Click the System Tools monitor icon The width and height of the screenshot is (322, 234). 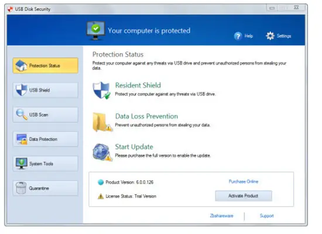click(x=21, y=163)
